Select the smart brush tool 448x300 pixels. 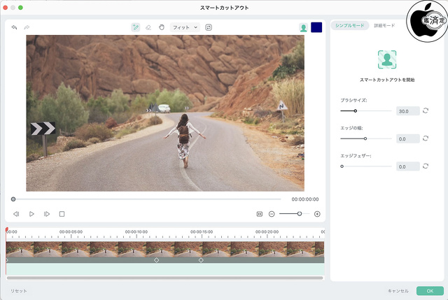coord(136,27)
